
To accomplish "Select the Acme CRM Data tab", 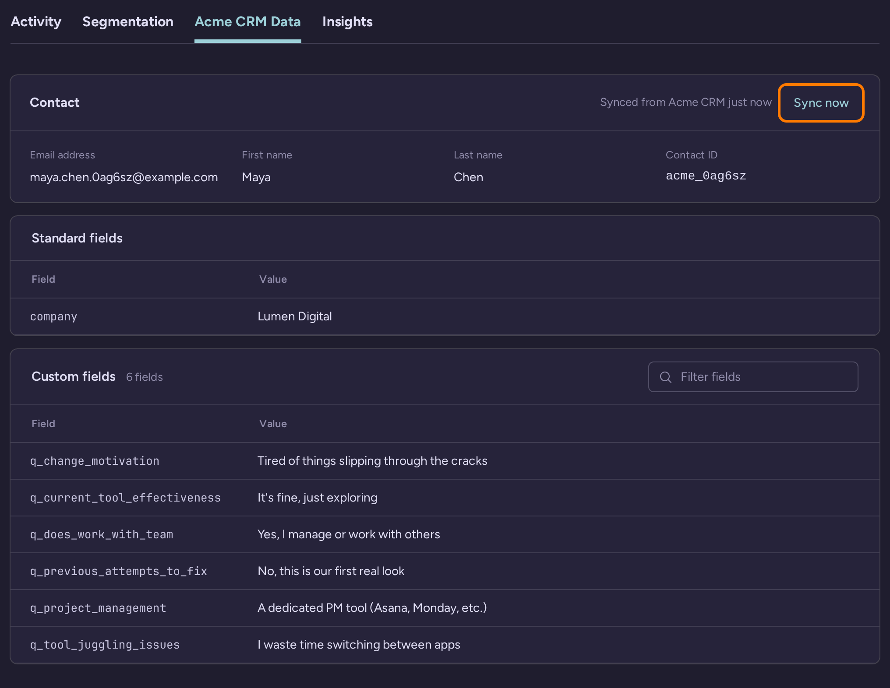I will [x=247, y=21].
